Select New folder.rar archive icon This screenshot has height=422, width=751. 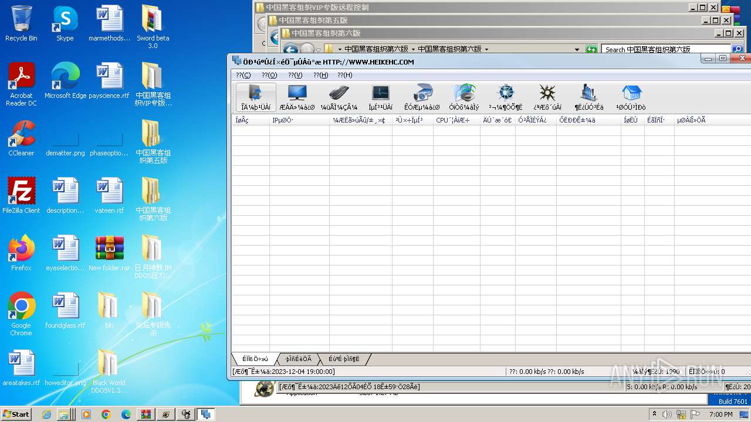tap(109, 254)
